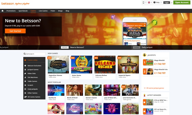Click the Jackpots dollar coin icon
192x115 pixels.
pos(145,55)
